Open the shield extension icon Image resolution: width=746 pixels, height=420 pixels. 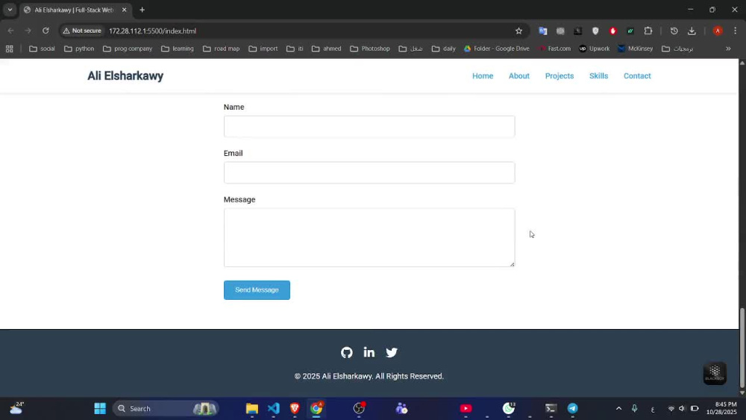click(x=595, y=31)
